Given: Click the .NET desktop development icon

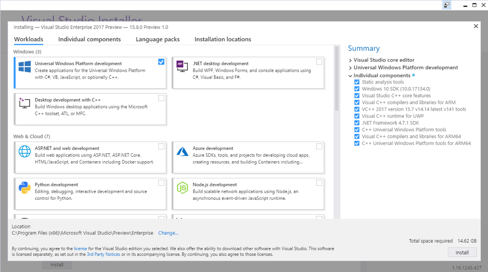Looking at the screenshot, I should 182,66.
